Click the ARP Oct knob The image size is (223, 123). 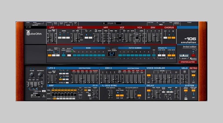pos(80,91)
